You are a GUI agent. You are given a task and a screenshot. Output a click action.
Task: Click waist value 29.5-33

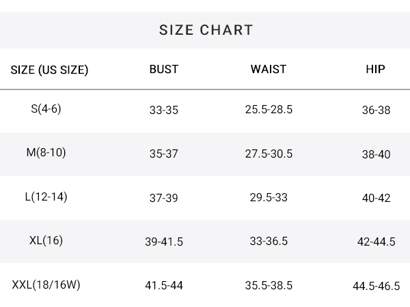(x=269, y=197)
